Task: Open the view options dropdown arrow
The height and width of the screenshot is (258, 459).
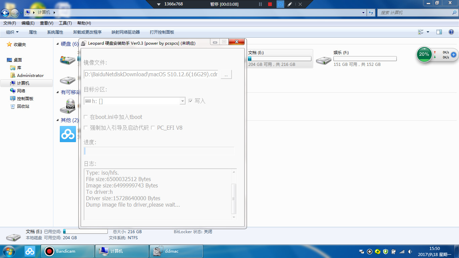Action: pyautogui.click(x=428, y=32)
